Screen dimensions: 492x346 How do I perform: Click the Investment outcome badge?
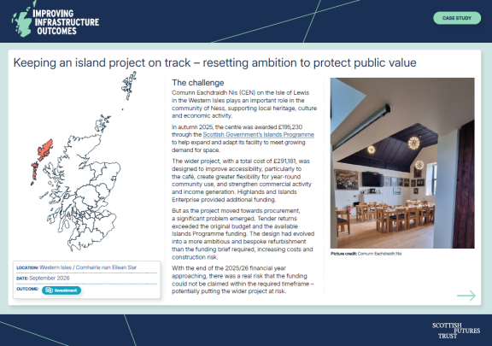[x=61, y=290]
